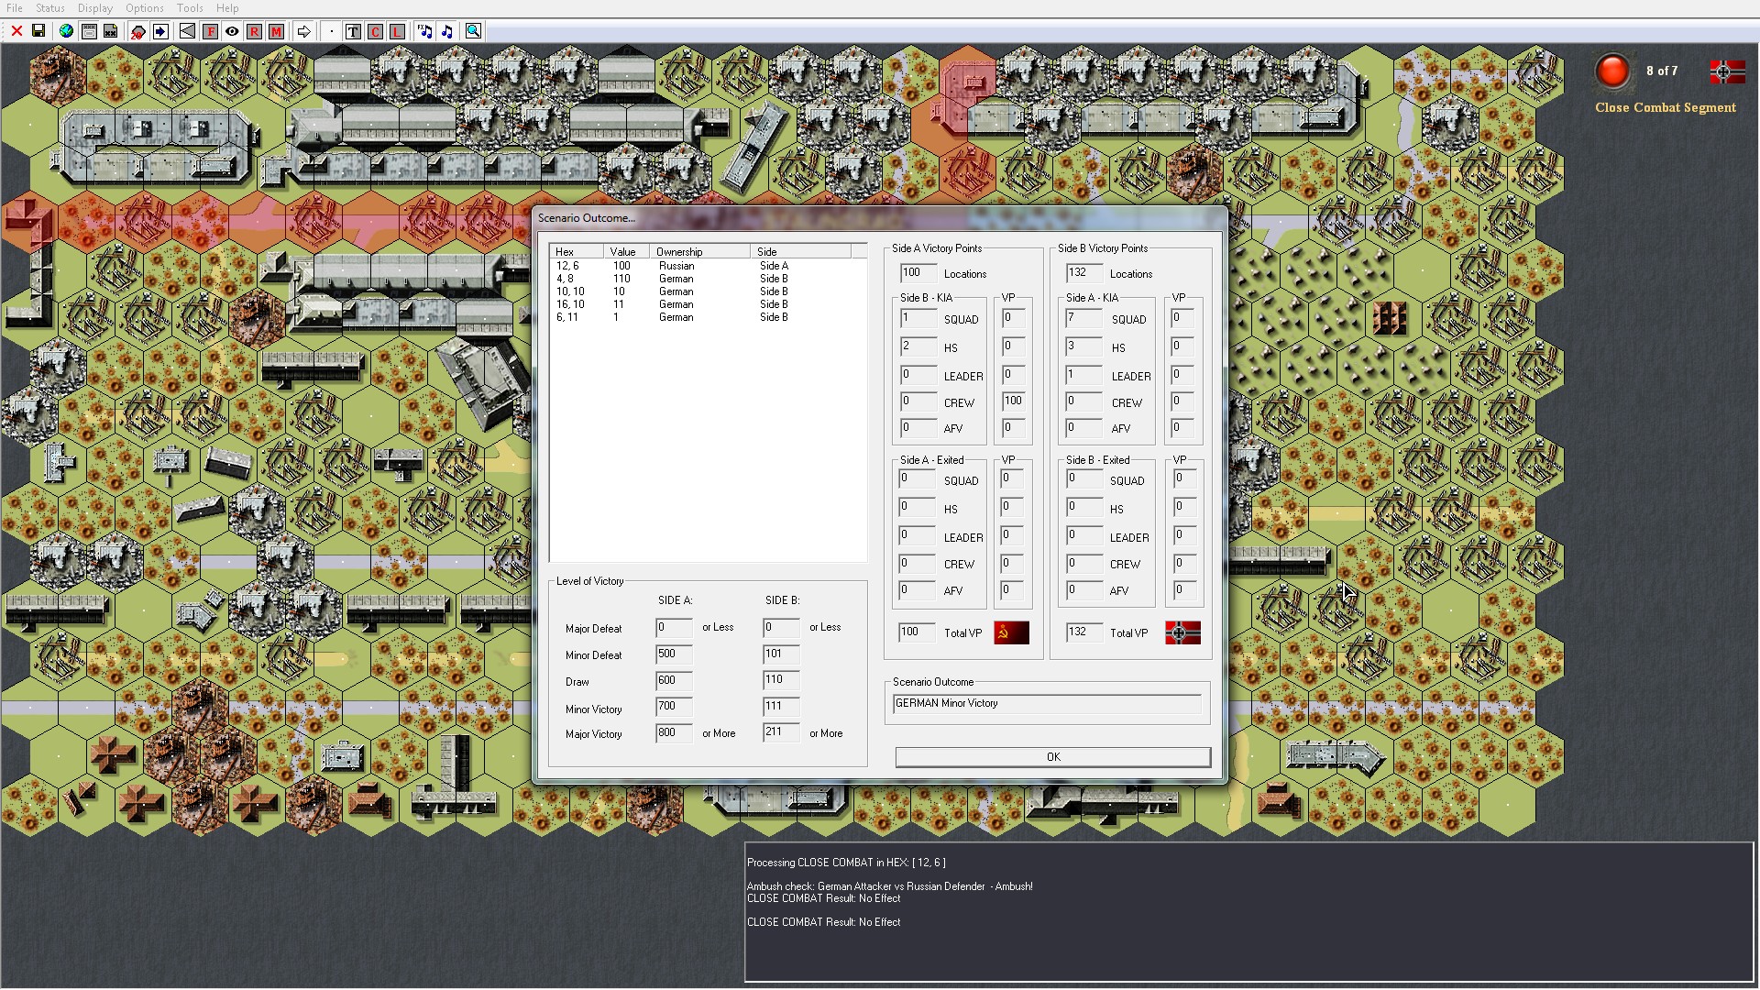Click the red round turn indicator
The image size is (1760, 990).
click(1612, 71)
